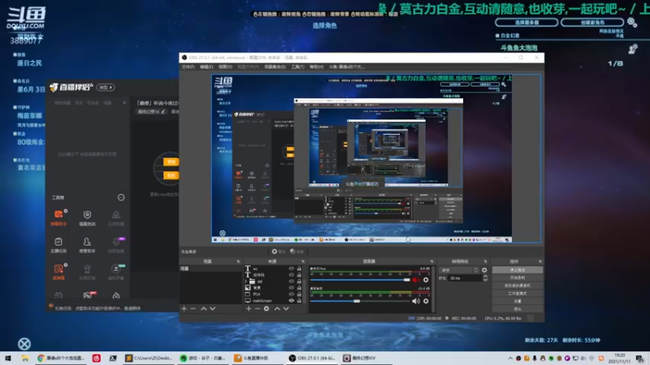Click the 横屏 orientation toggle beside 直播伴侣 logo
The image size is (650, 365).
pyautogui.click(x=106, y=88)
